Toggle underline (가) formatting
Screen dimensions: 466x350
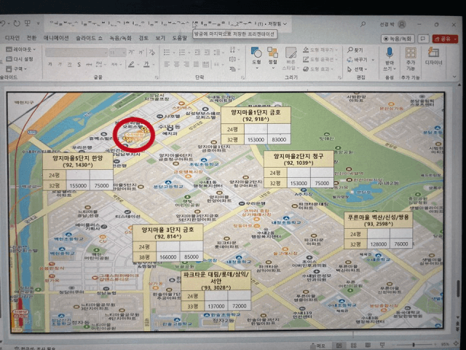click(x=69, y=64)
